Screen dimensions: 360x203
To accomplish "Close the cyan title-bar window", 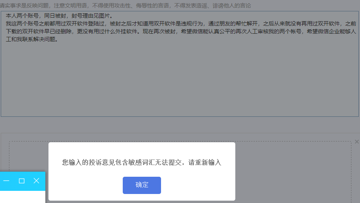I will [36, 181].
